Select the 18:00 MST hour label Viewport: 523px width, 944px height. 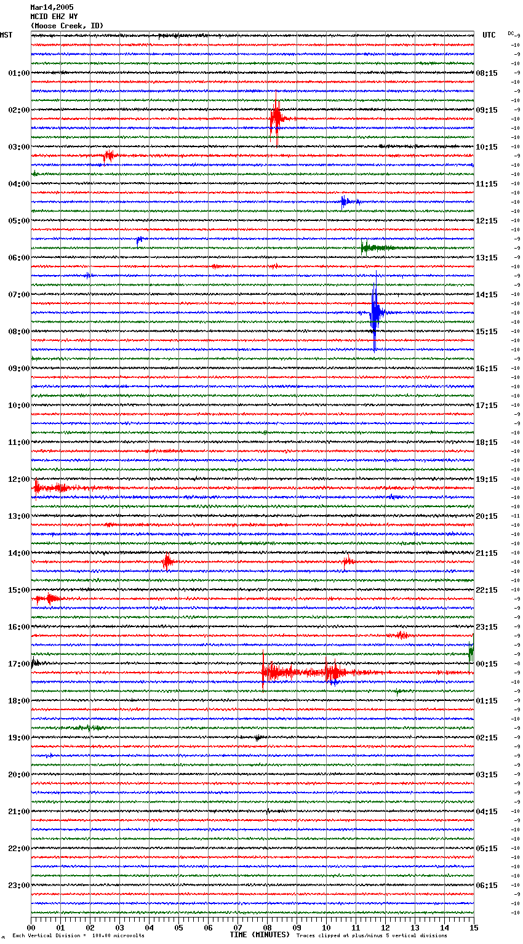pos(19,701)
